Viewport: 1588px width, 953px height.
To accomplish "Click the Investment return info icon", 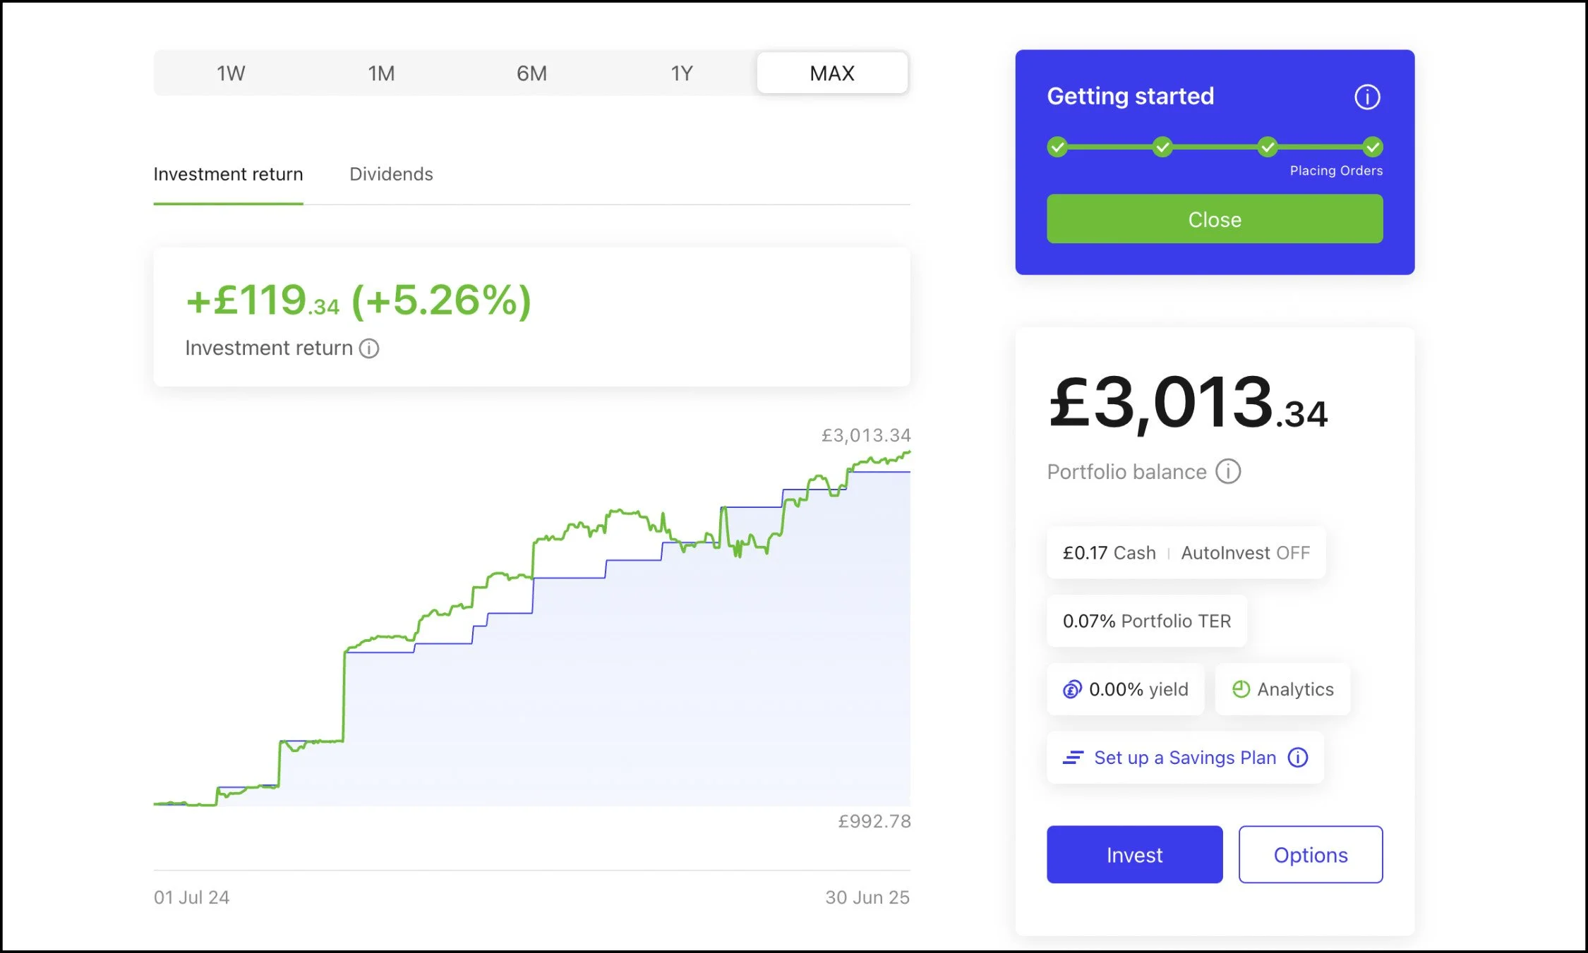I will tap(369, 348).
